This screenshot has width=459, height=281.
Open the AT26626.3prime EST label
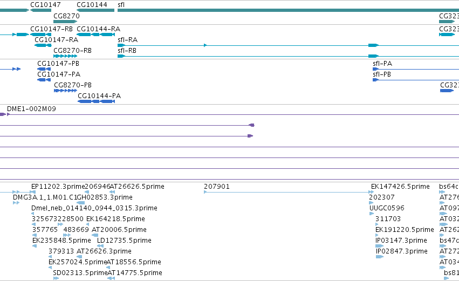click(104, 251)
